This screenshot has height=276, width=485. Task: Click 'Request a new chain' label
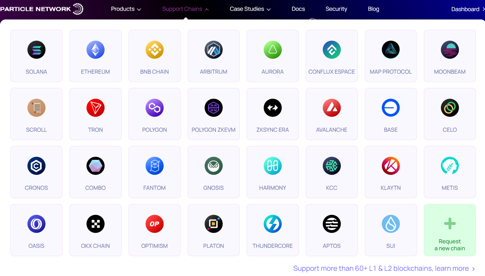pyautogui.click(x=450, y=245)
